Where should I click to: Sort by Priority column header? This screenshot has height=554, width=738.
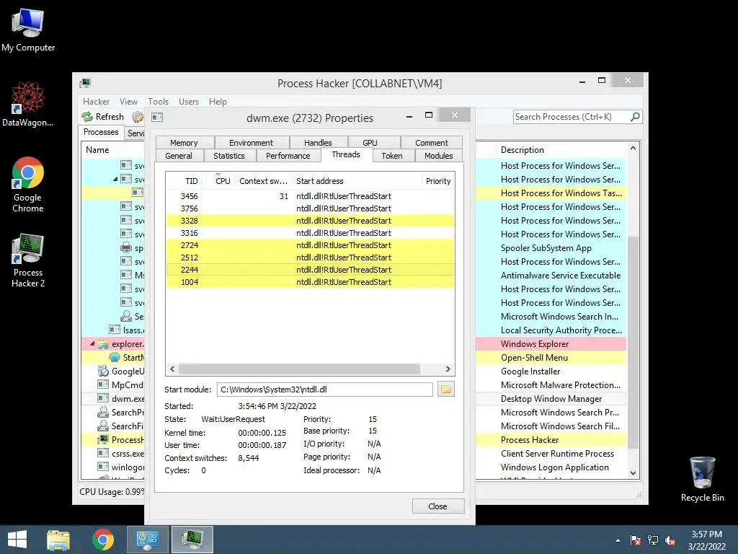pos(438,181)
